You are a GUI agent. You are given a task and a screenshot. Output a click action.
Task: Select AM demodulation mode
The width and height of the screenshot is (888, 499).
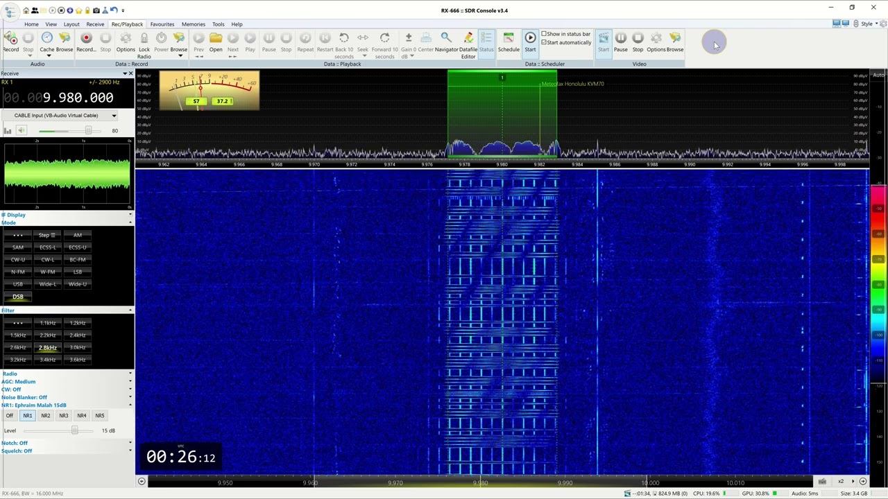(x=78, y=235)
